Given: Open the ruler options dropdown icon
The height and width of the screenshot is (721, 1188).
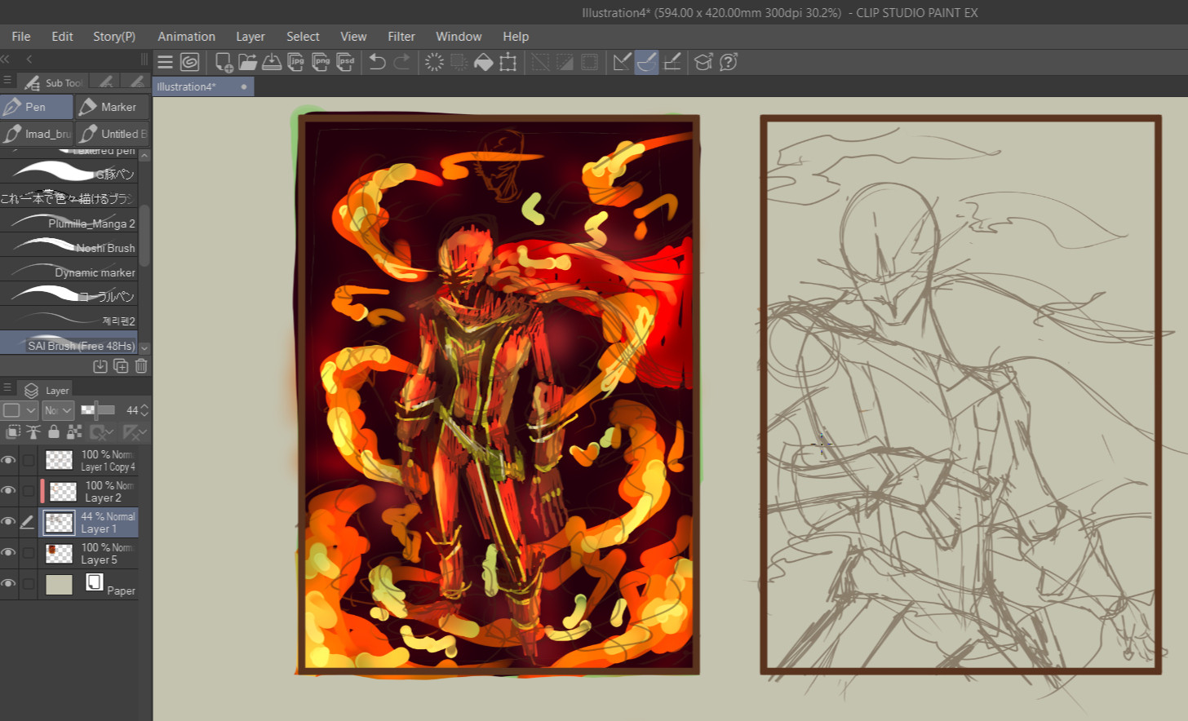Looking at the screenshot, I should pos(135,431).
